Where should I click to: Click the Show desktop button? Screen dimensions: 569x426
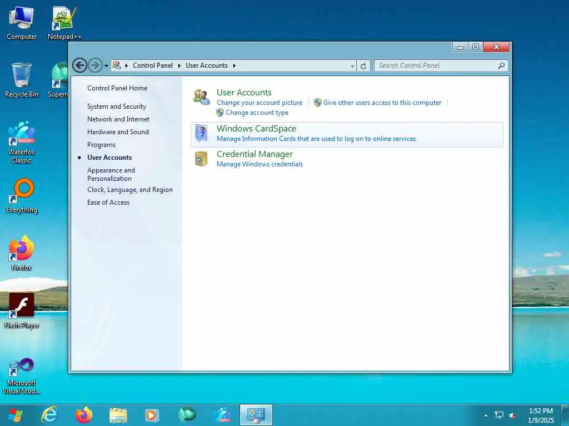[565, 415]
